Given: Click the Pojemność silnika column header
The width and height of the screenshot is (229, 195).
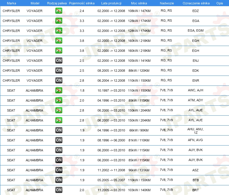Looking at the screenshot, I should tap(82, 3).
